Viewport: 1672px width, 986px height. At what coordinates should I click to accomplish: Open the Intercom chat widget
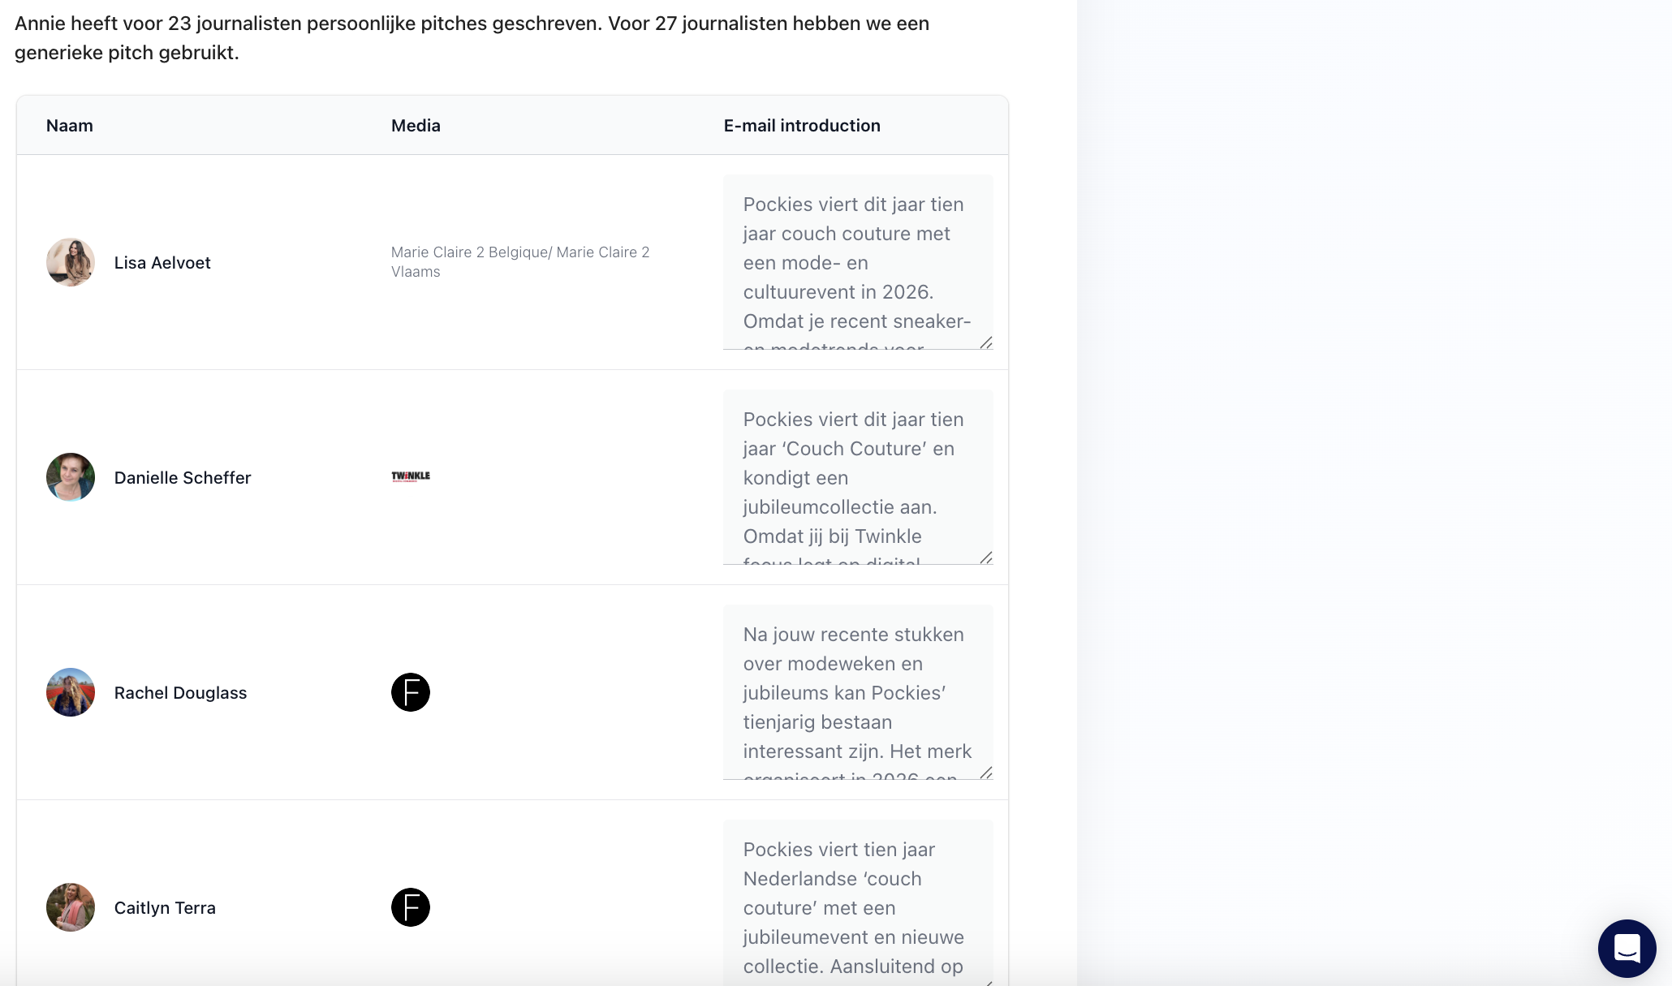[1627, 948]
